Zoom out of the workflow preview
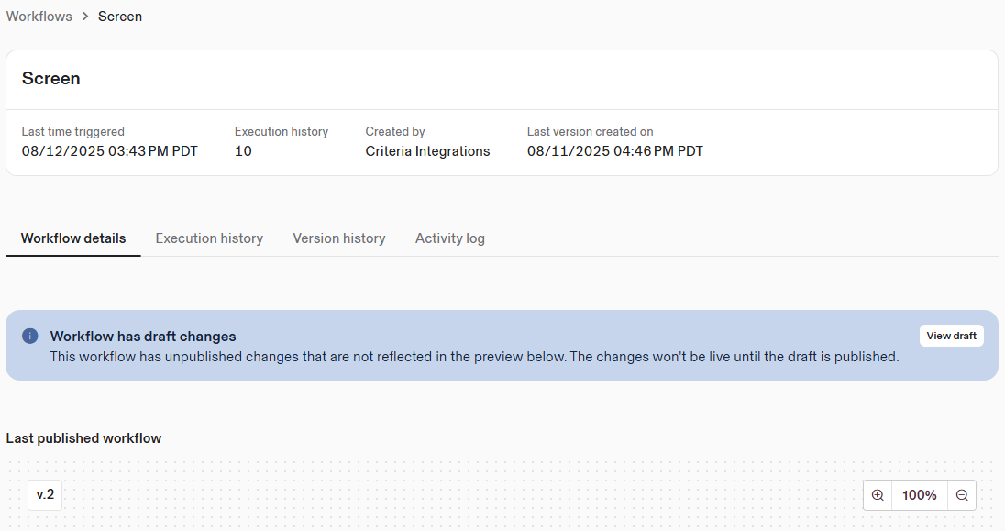 (x=962, y=495)
